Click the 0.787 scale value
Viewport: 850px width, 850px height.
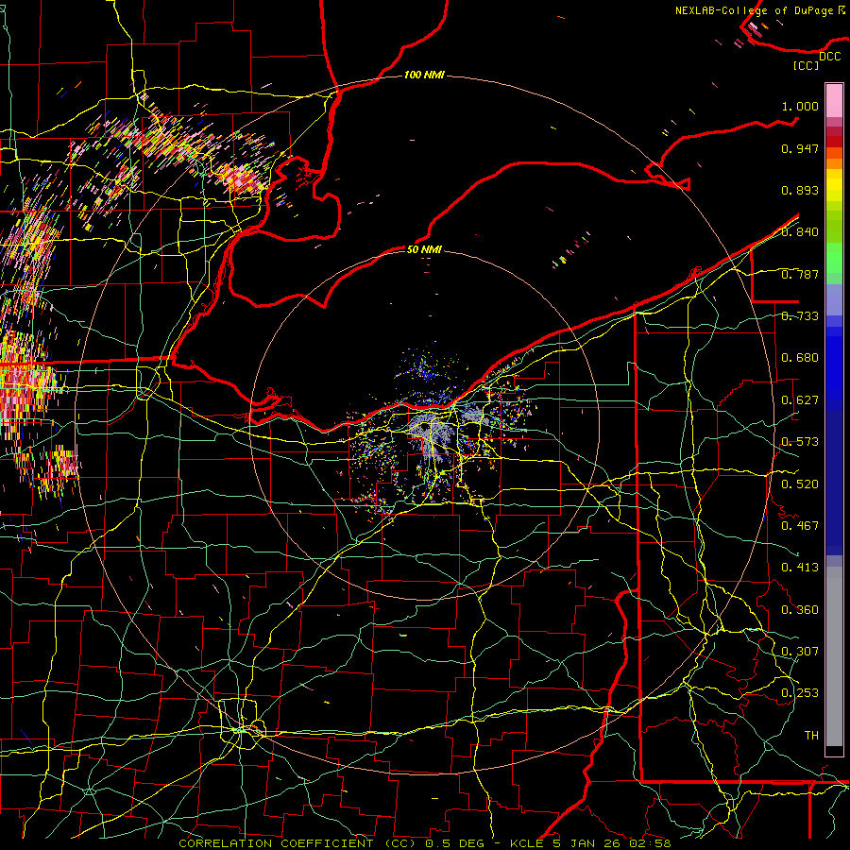pyautogui.click(x=800, y=274)
